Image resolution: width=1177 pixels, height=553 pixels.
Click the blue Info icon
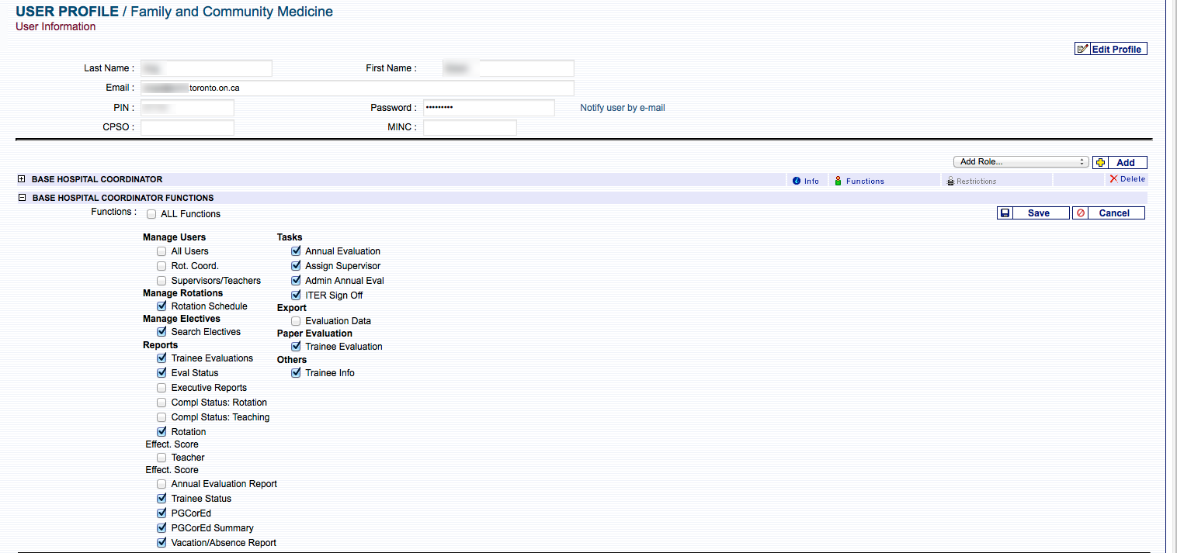[796, 181]
